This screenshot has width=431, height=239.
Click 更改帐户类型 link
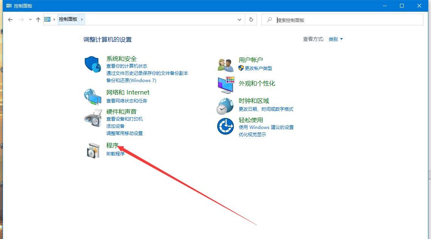click(x=258, y=68)
